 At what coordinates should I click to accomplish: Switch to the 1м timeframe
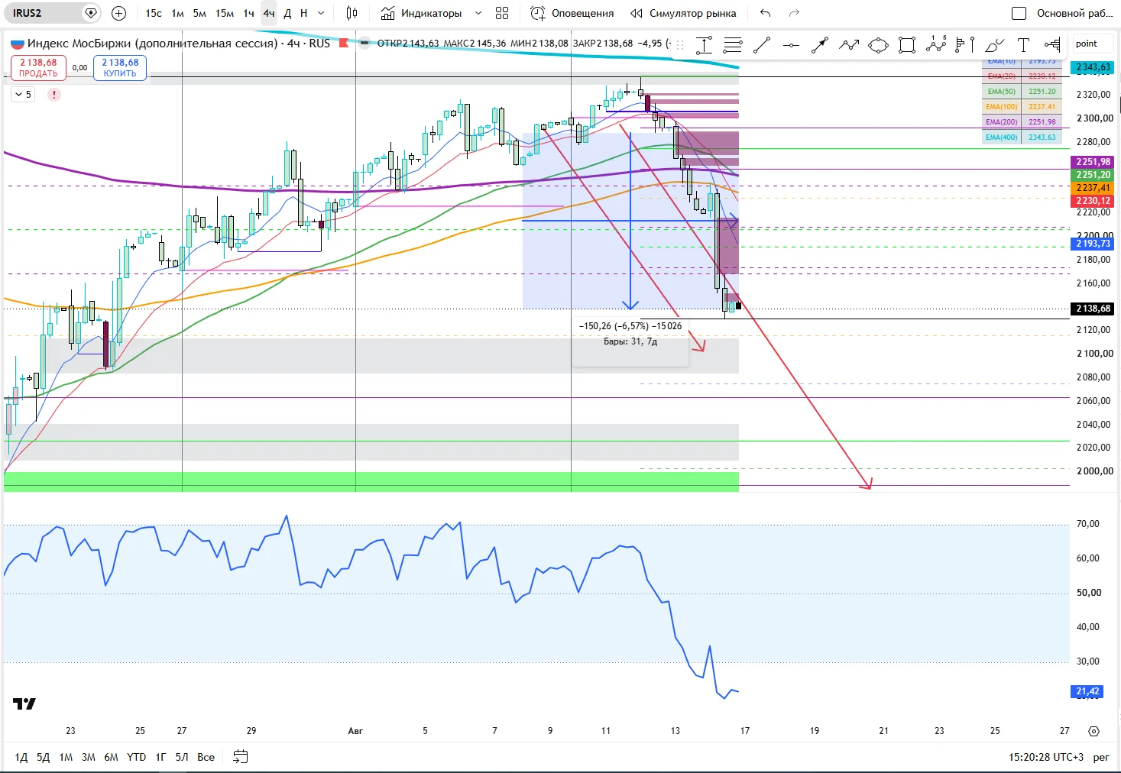pyautogui.click(x=177, y=13)
